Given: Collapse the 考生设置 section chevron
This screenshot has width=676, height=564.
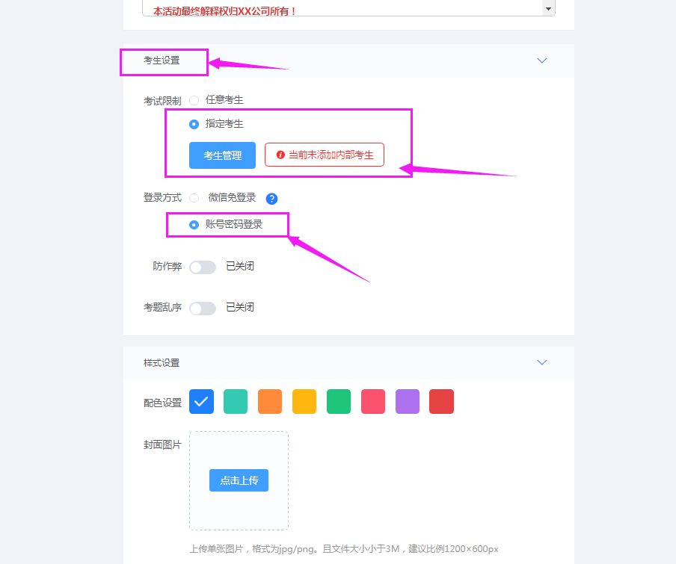Looking at the screenshot, I should tap(542, 61).
